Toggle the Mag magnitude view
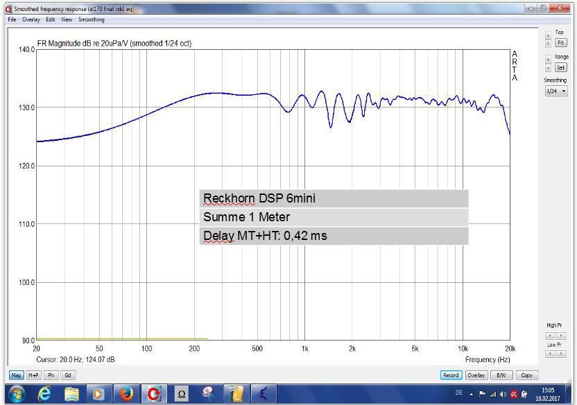Image resolution: width=577 pixels, height=405 pixels. 16,375
